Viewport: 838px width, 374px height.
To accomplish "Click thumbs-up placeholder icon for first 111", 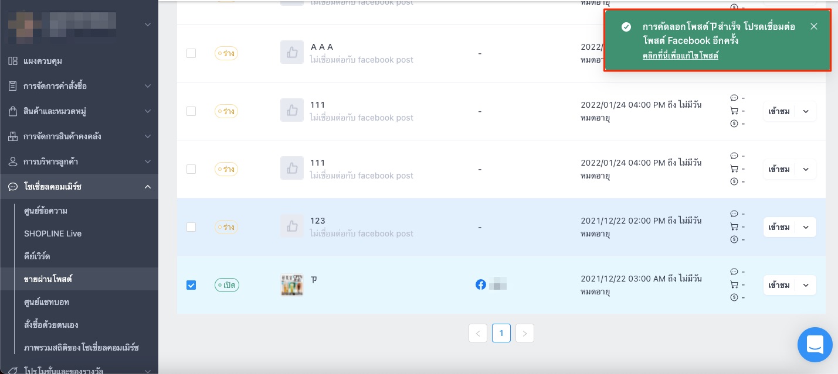I will pos(292,111).
